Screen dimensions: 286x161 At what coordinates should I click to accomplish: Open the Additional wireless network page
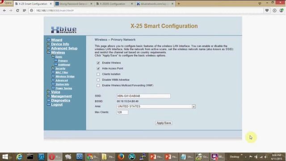click(64, 65)
